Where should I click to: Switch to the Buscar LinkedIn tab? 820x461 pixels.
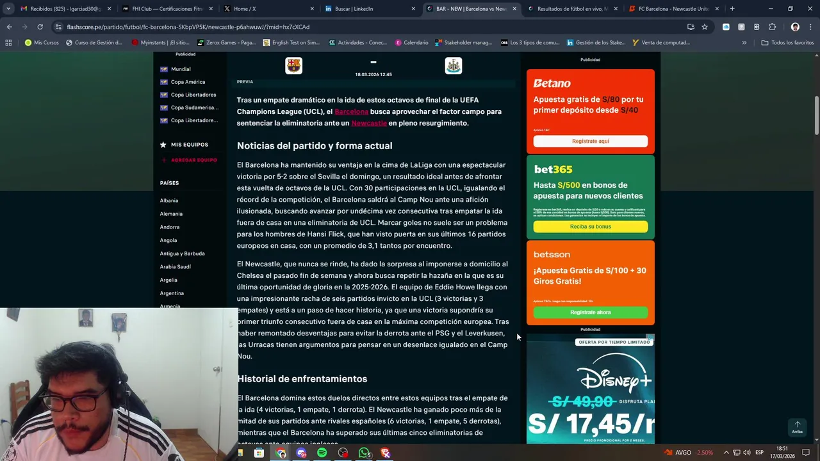370,9
